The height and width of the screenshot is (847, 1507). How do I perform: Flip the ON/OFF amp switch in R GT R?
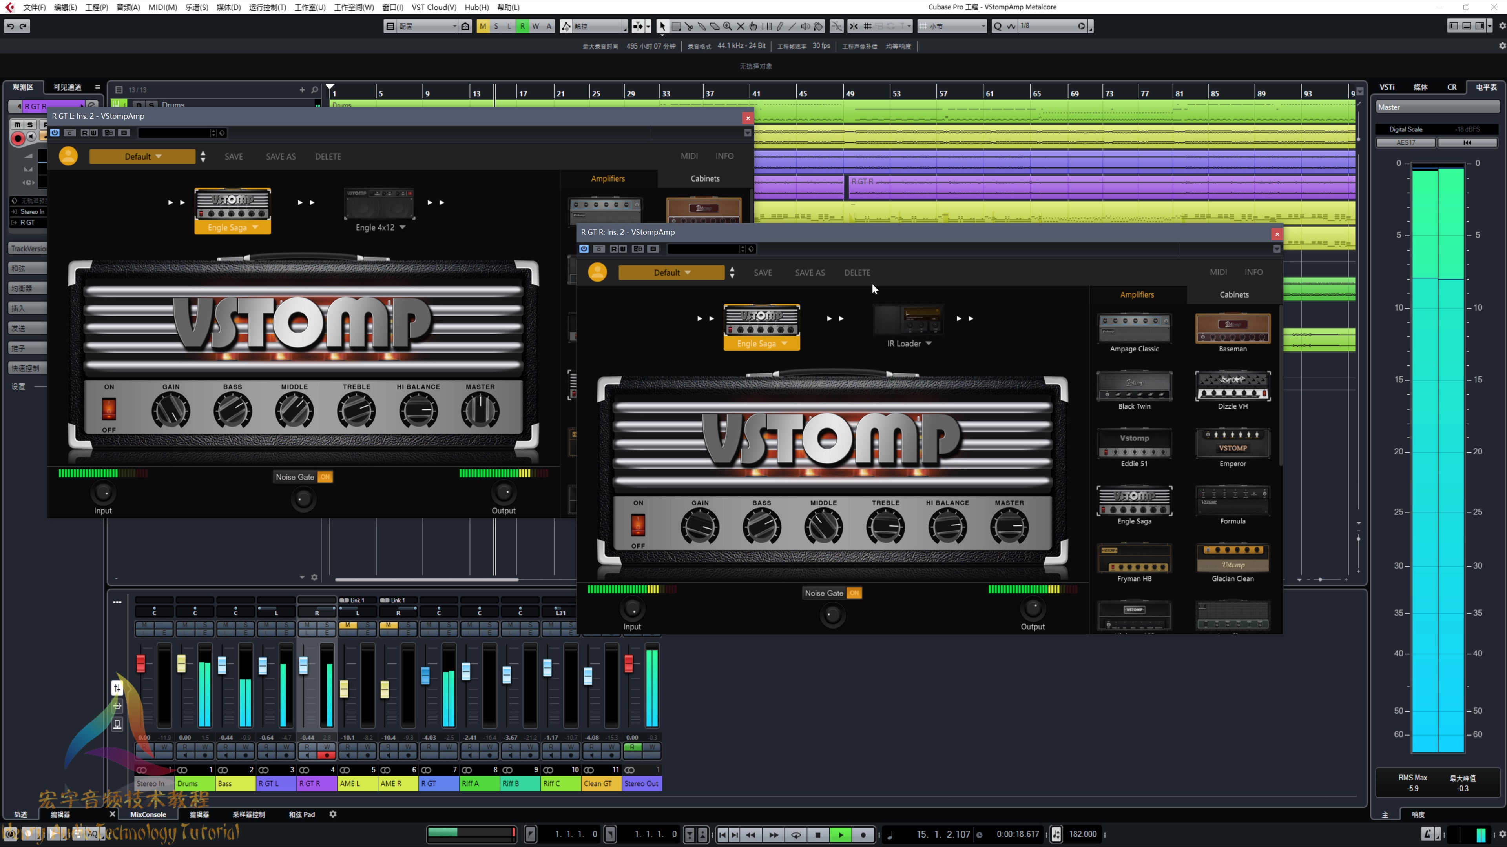(638, 524)
